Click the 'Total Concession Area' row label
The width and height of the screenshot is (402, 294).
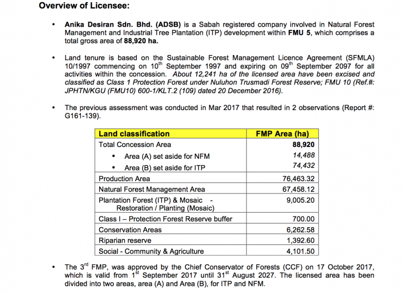(135, 144)
